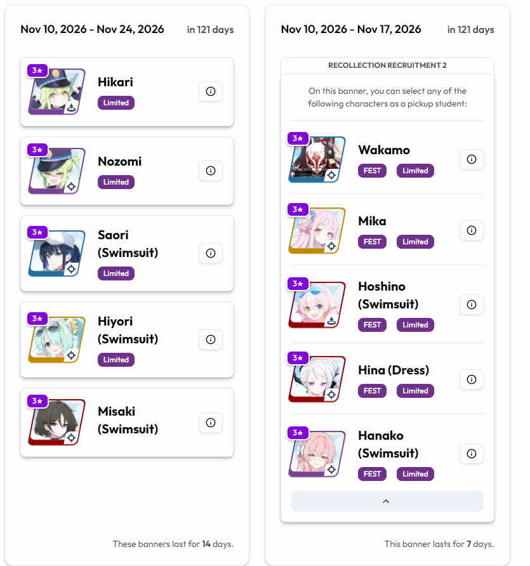Click Wakamo's masked portrait thumbnail
The height and width of the screenshot is (566, 530).
317,159
